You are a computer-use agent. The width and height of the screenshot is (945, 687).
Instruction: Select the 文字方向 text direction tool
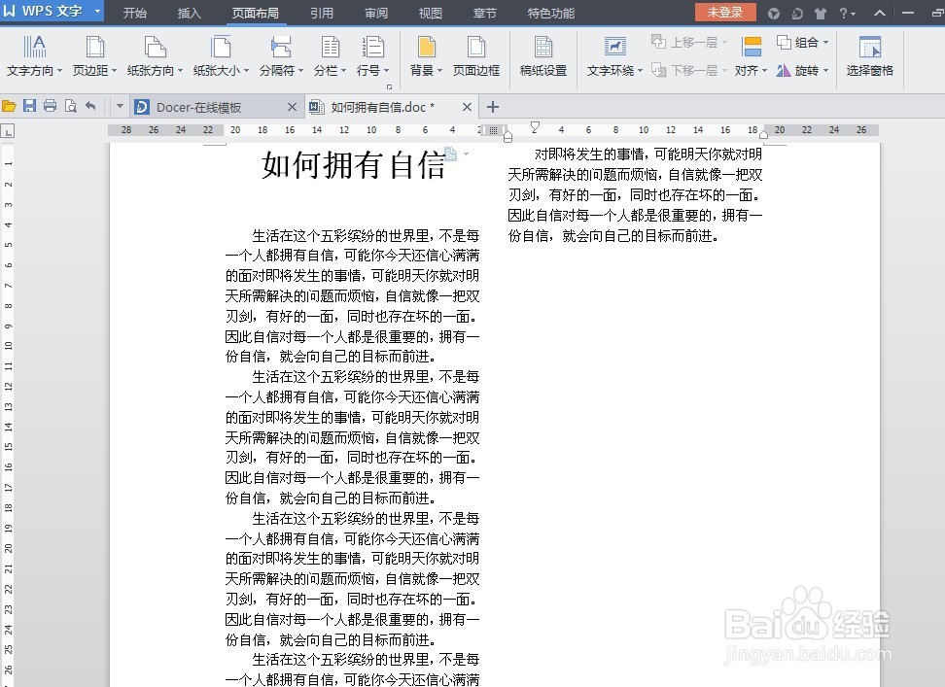[35, 55]
